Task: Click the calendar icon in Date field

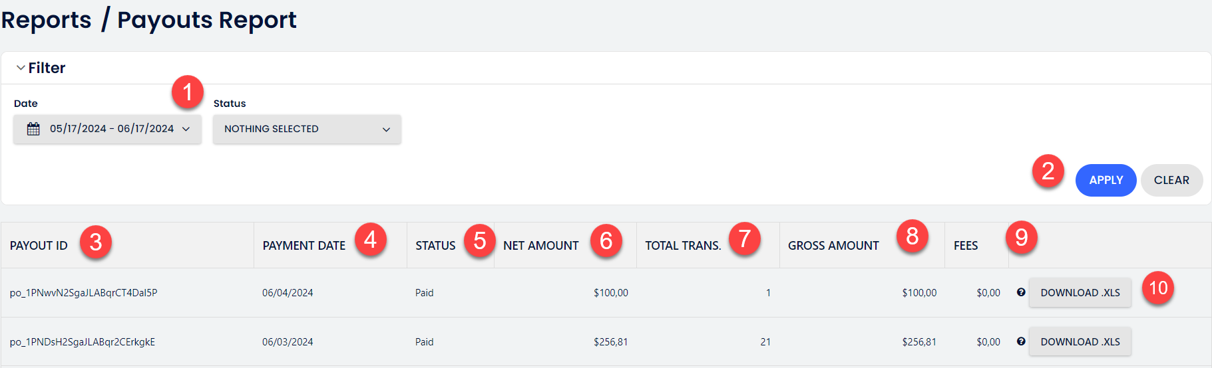Action: point(33,129)
